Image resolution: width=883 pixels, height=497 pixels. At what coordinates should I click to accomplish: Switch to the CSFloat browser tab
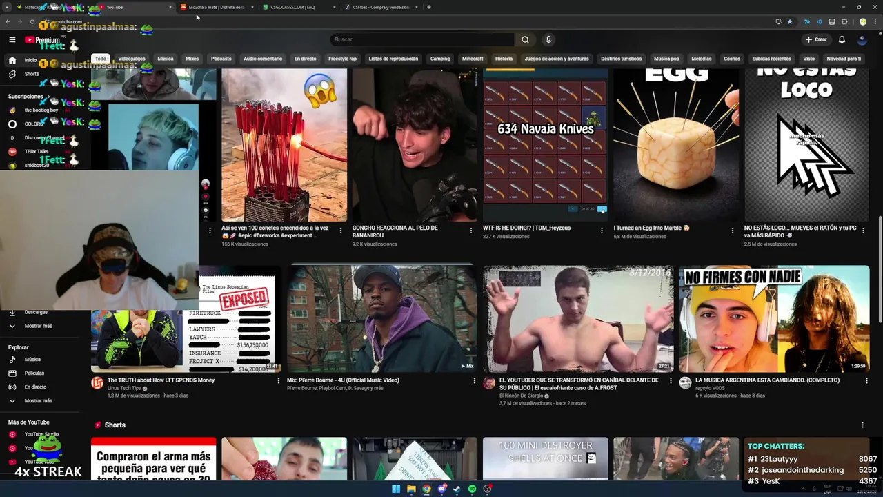(x=381, y=7)
